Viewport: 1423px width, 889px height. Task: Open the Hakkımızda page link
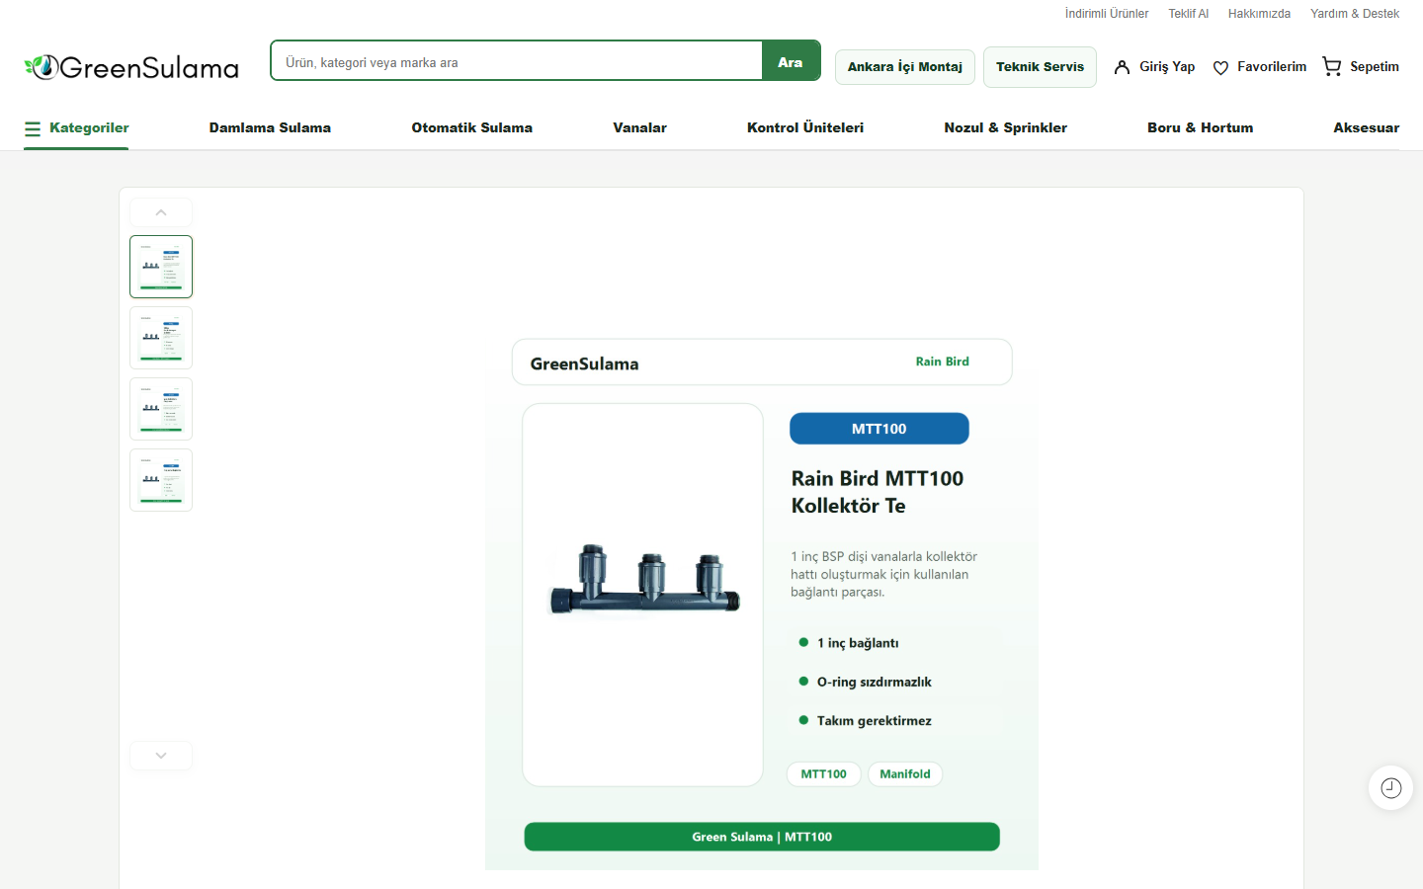click(1259, 14)
